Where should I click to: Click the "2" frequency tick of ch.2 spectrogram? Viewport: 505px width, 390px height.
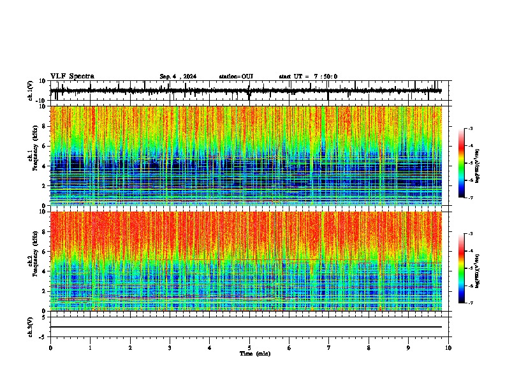tap(44, 291)
